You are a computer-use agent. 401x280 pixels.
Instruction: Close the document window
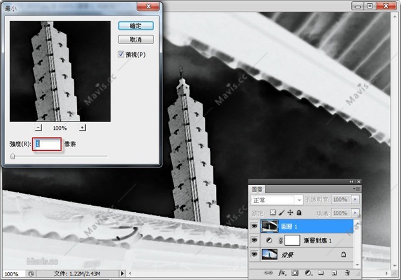click(386, 6)
